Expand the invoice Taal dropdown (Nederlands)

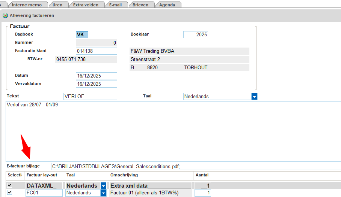254,97
